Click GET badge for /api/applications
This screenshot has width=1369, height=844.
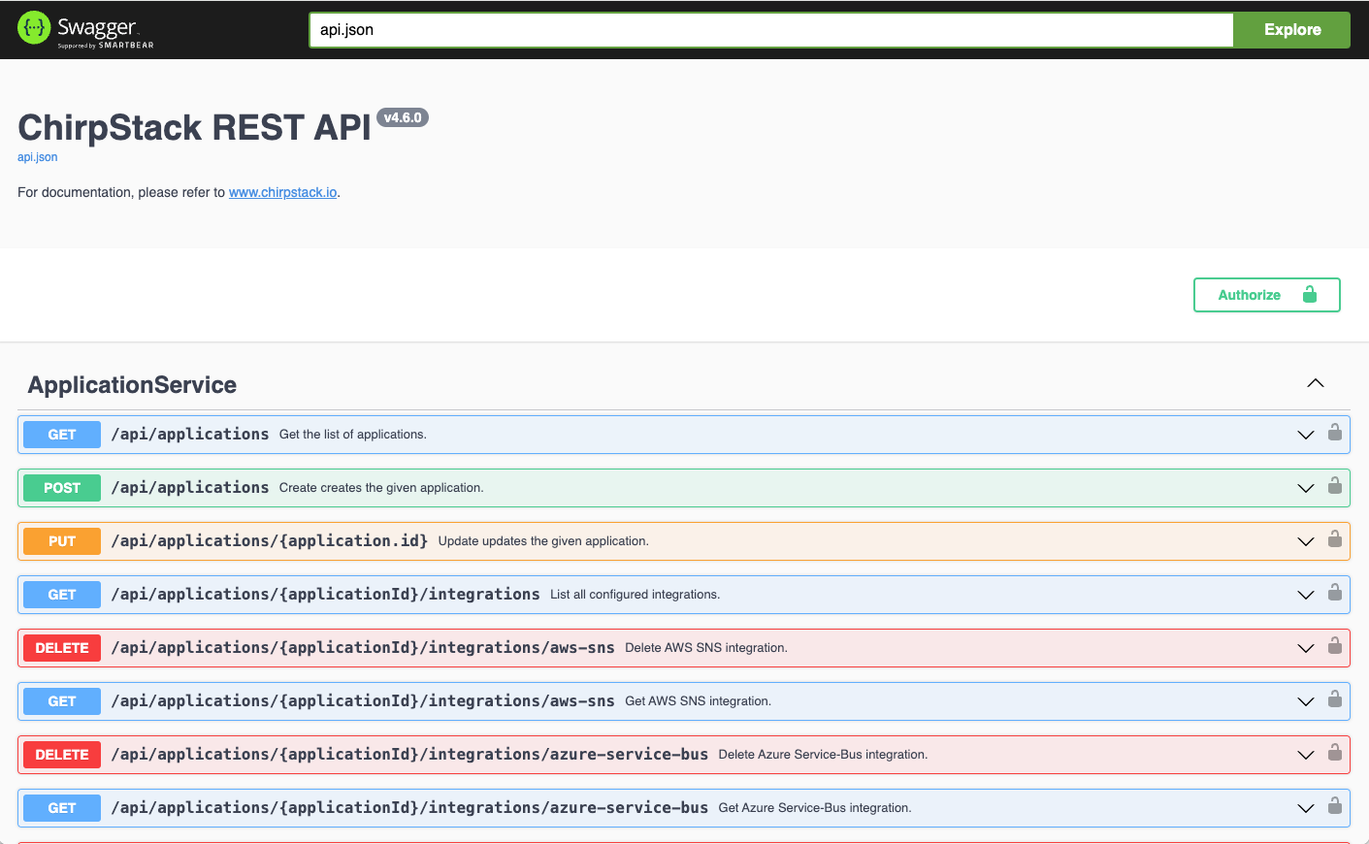(x=62, y=435)
